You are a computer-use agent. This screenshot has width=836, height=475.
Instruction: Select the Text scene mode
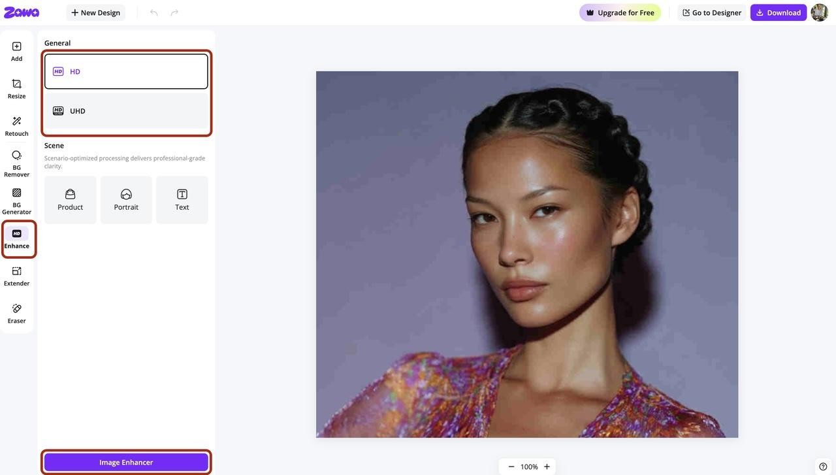182,200
